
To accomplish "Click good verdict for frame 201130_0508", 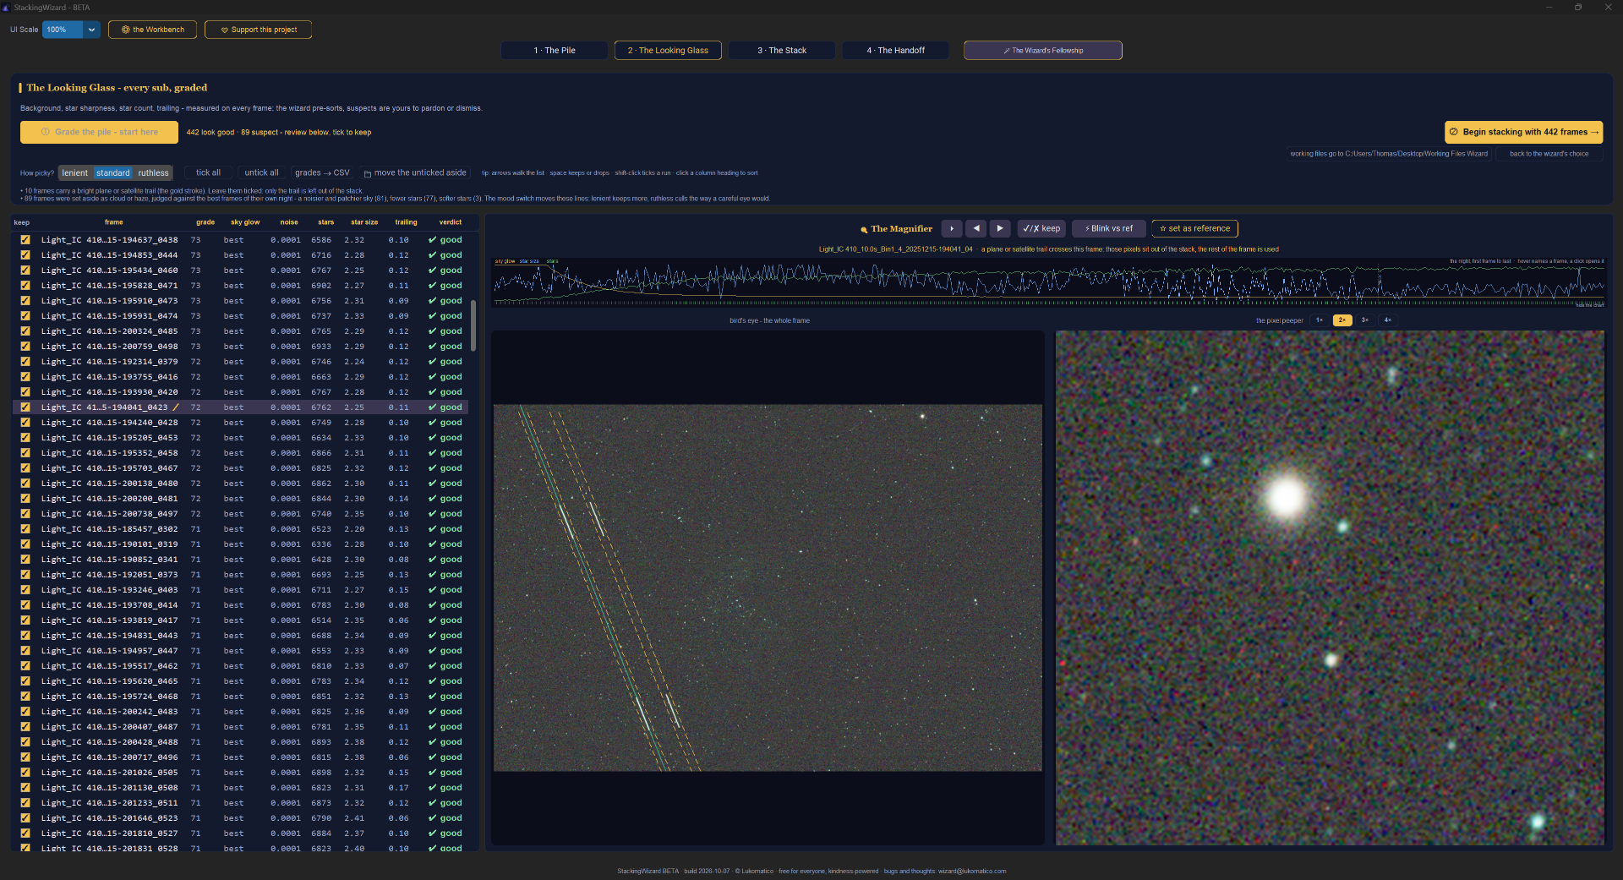I will tap(445, 788).
